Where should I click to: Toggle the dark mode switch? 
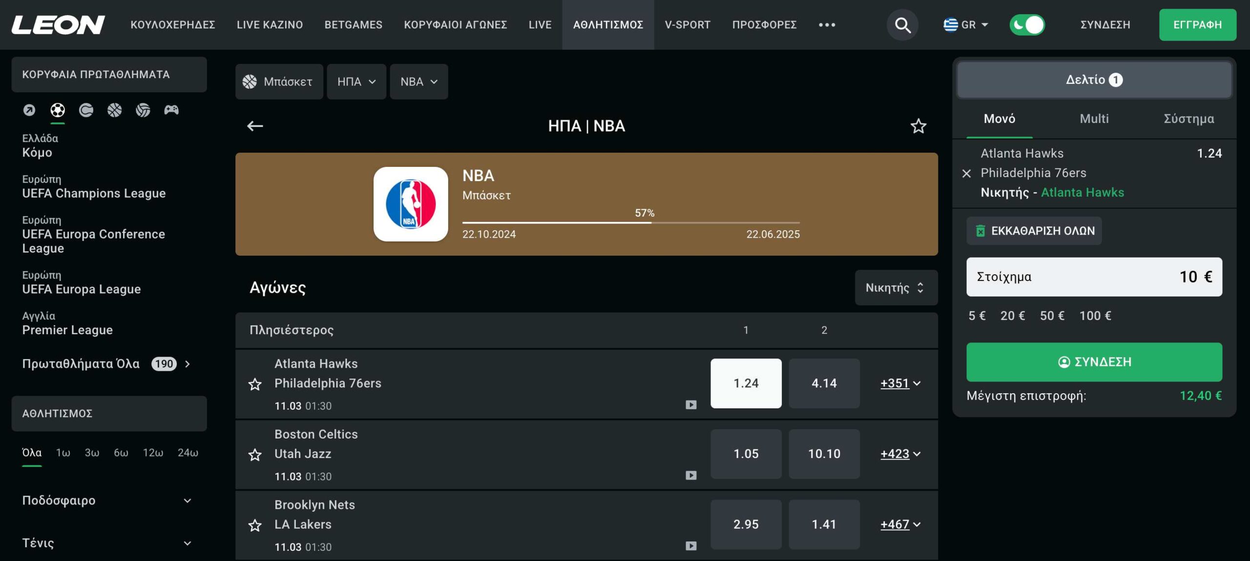[x=1027, y=25]
